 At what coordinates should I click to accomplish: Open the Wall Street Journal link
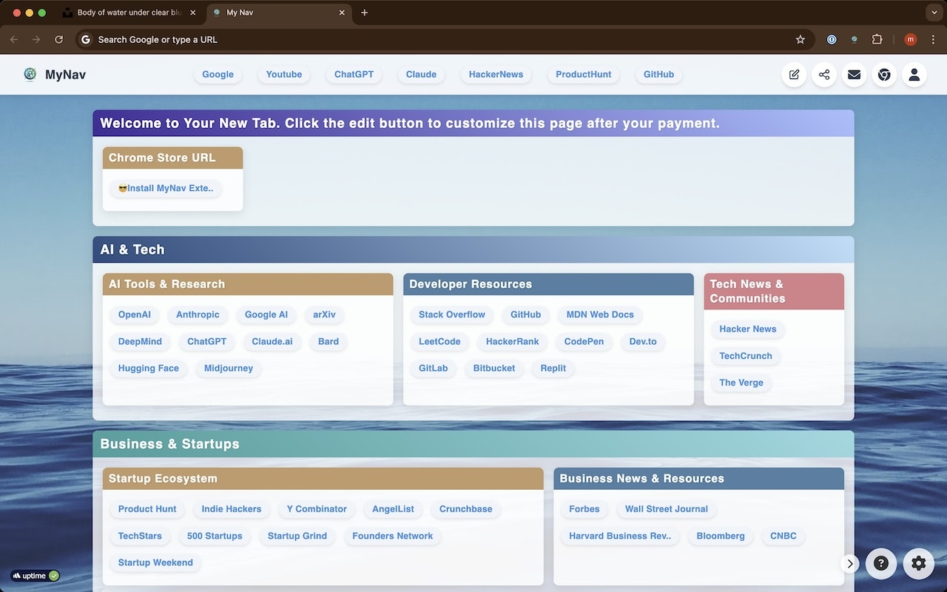click(x=667, y=509)
